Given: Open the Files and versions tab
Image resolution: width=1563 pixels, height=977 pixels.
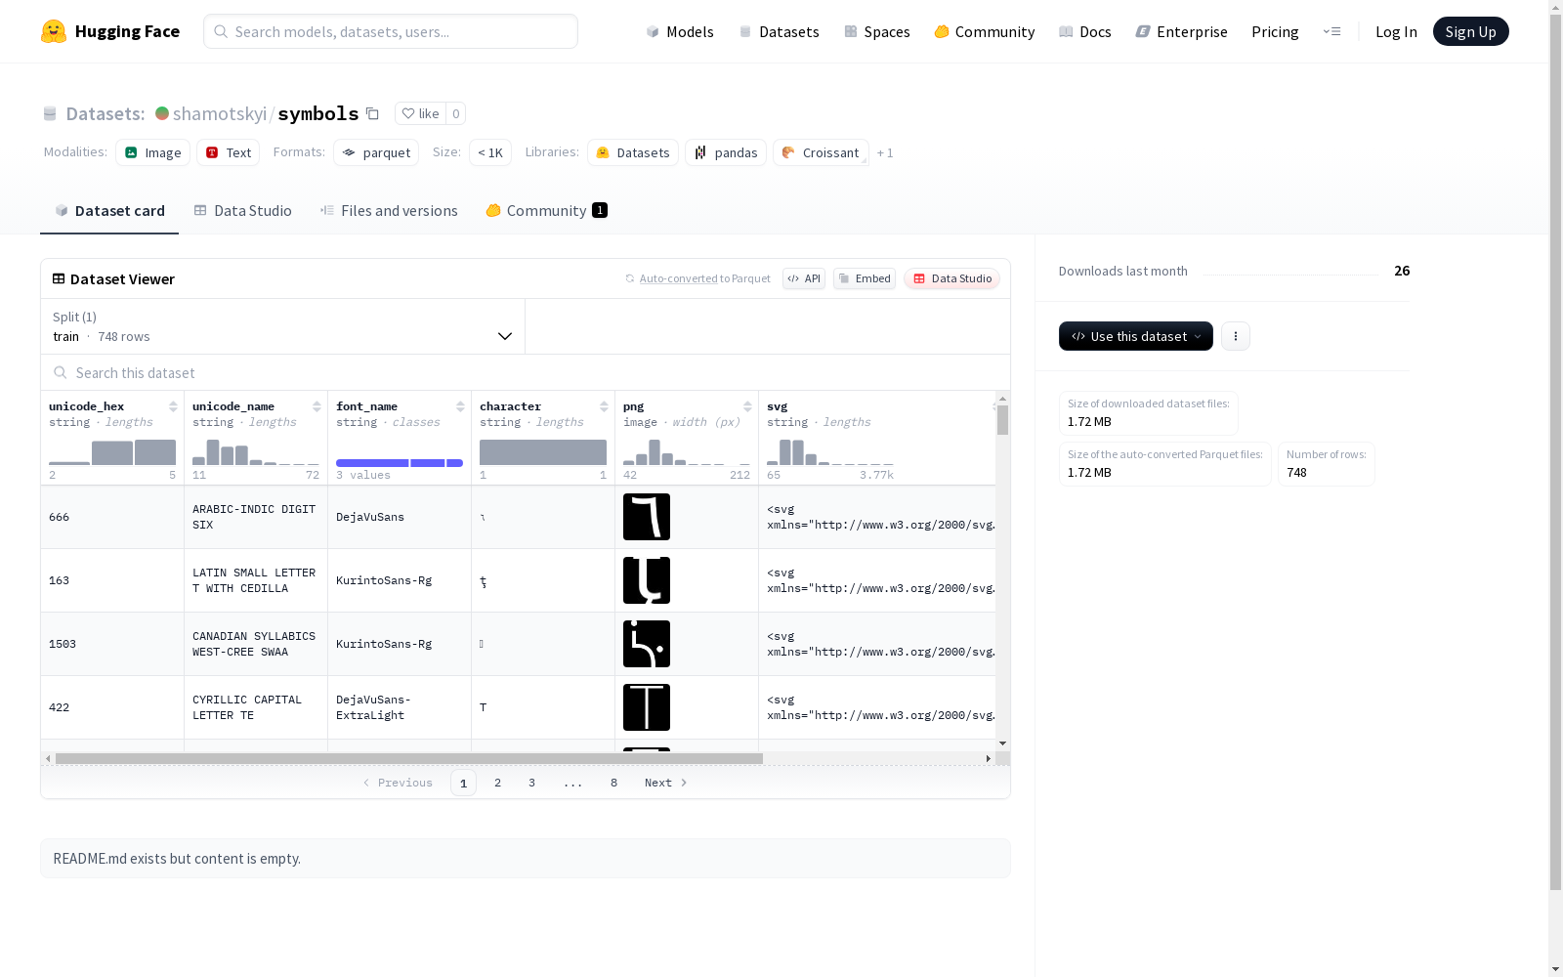Looking at the screenshot, I should tap(389, 211).
